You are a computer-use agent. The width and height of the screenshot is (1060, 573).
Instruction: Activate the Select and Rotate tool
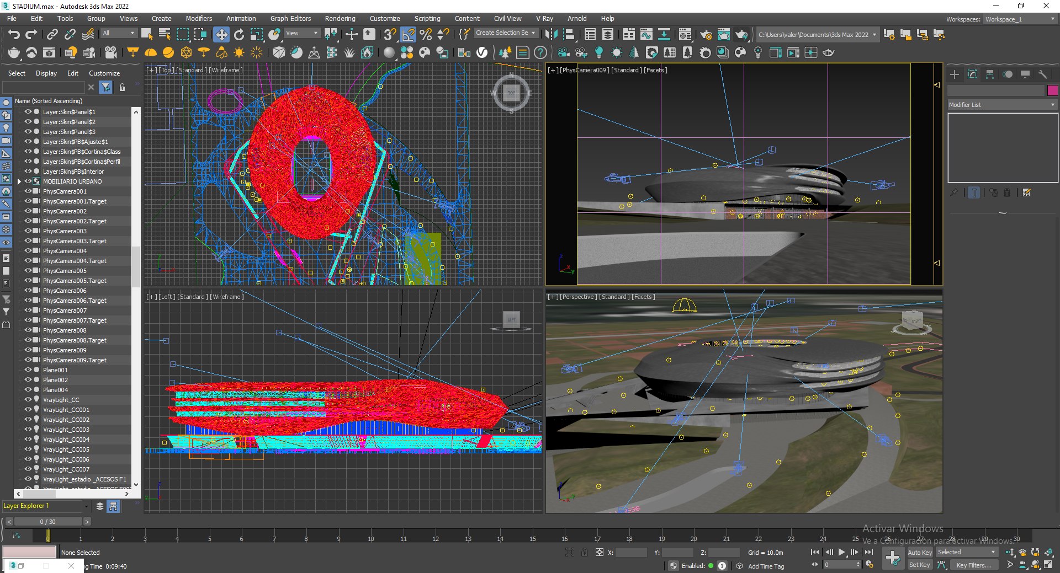(x=239, y=35)
